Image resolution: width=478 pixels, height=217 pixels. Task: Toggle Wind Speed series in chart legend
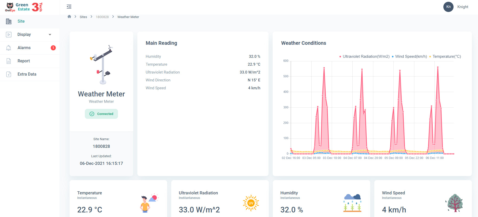409,56
